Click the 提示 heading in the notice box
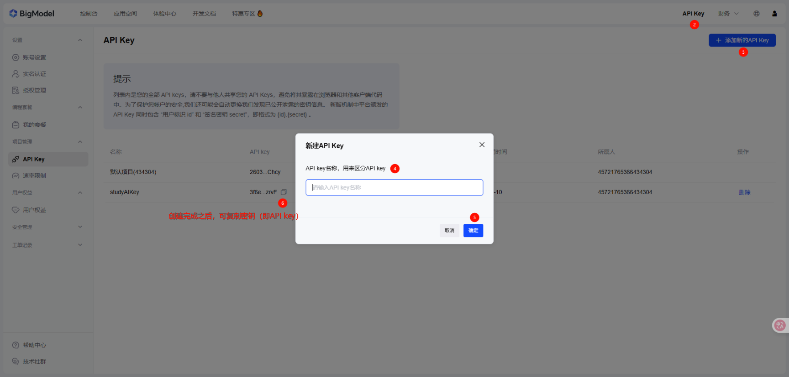The image size is (789, 377). pyautogui.click(x=122, y=79)
